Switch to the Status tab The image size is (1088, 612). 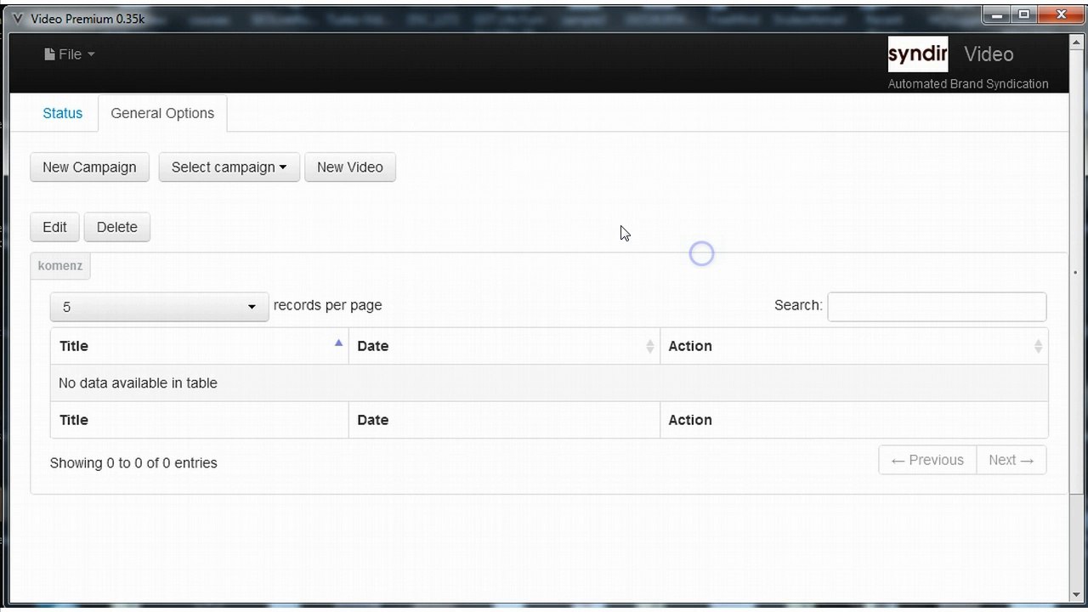[x=63, y=113]
